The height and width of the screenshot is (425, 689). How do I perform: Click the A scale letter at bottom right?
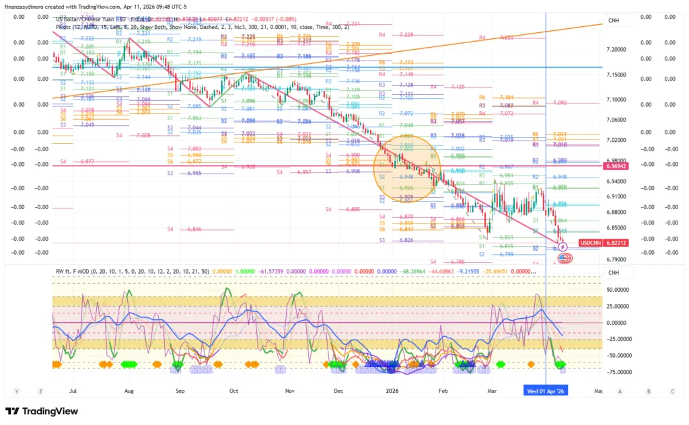coord(619,391)
